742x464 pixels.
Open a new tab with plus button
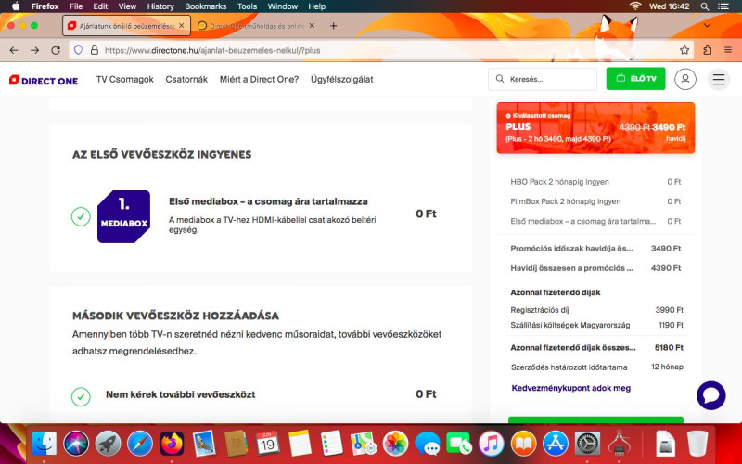[334, 26]
